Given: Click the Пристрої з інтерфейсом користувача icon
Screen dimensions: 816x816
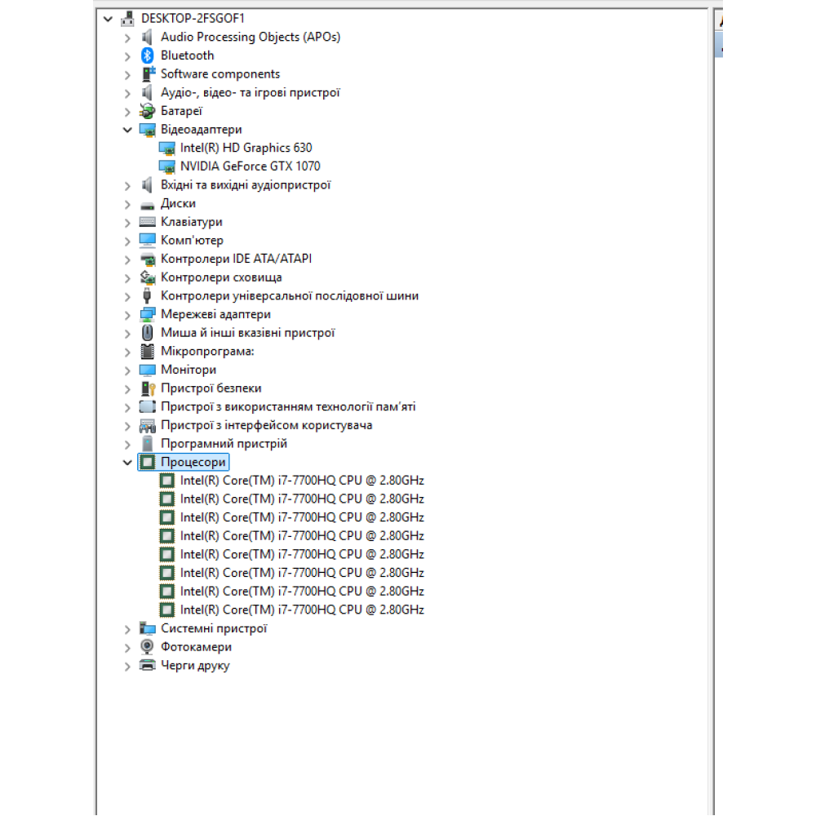Looking at the screenshot, I should click(x=147, y=426).
